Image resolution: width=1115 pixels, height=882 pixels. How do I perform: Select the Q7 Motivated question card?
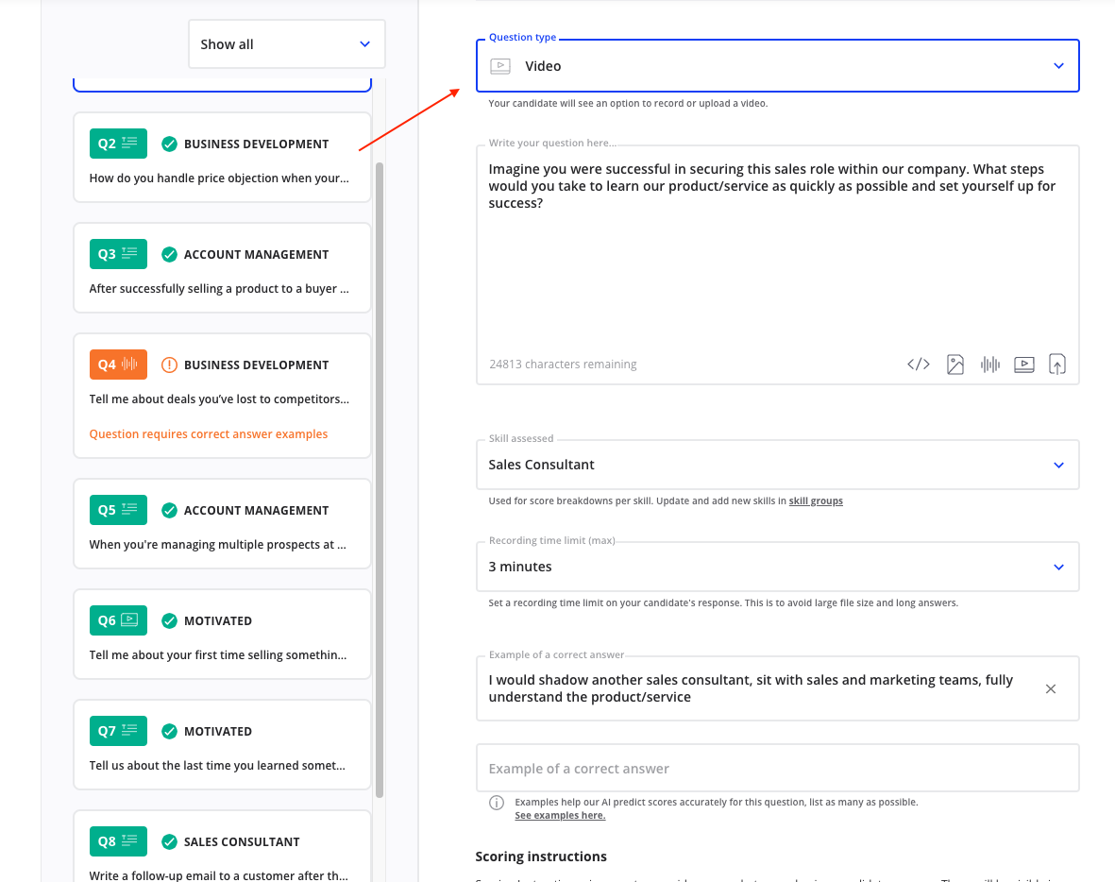[x=222, y=745]
